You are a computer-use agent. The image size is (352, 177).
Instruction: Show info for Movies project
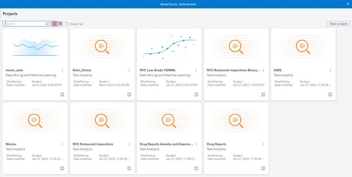[x=62, y=169]
